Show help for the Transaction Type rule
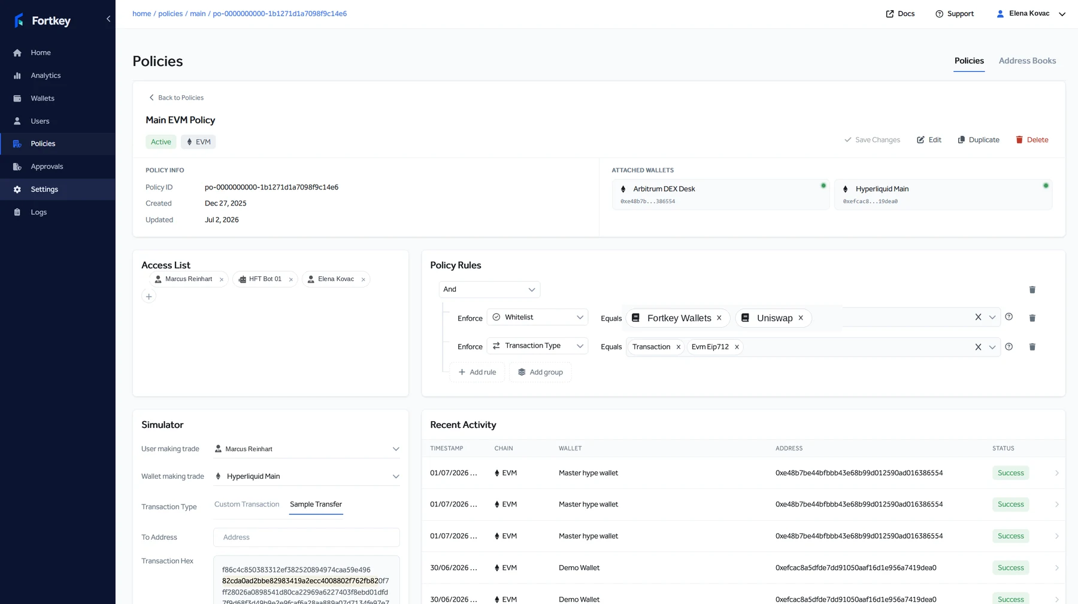 (x=1009, y=347)
